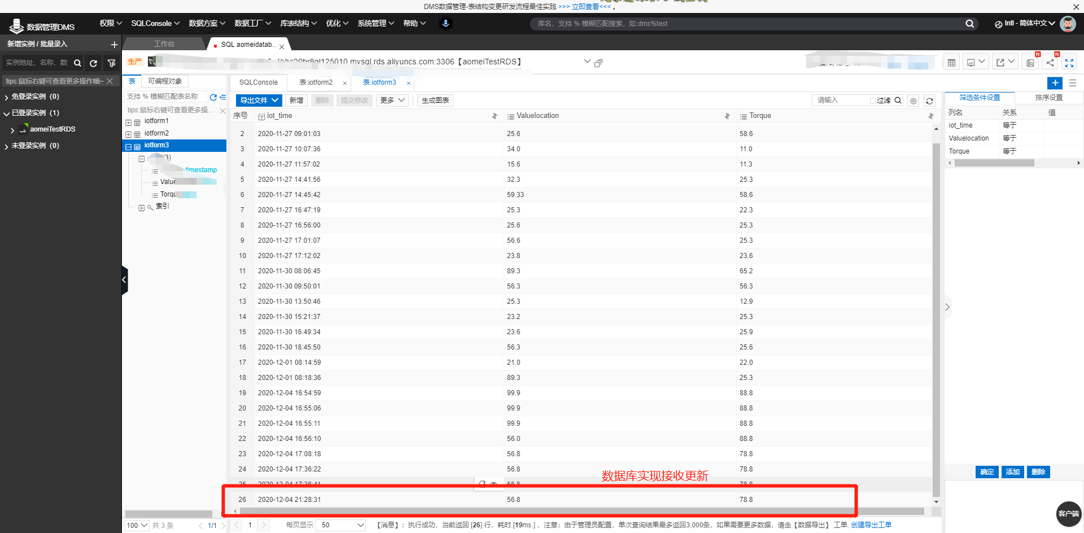Click the 添加 button in filter panel
1084x533 pixels.
pos(1013,472)
